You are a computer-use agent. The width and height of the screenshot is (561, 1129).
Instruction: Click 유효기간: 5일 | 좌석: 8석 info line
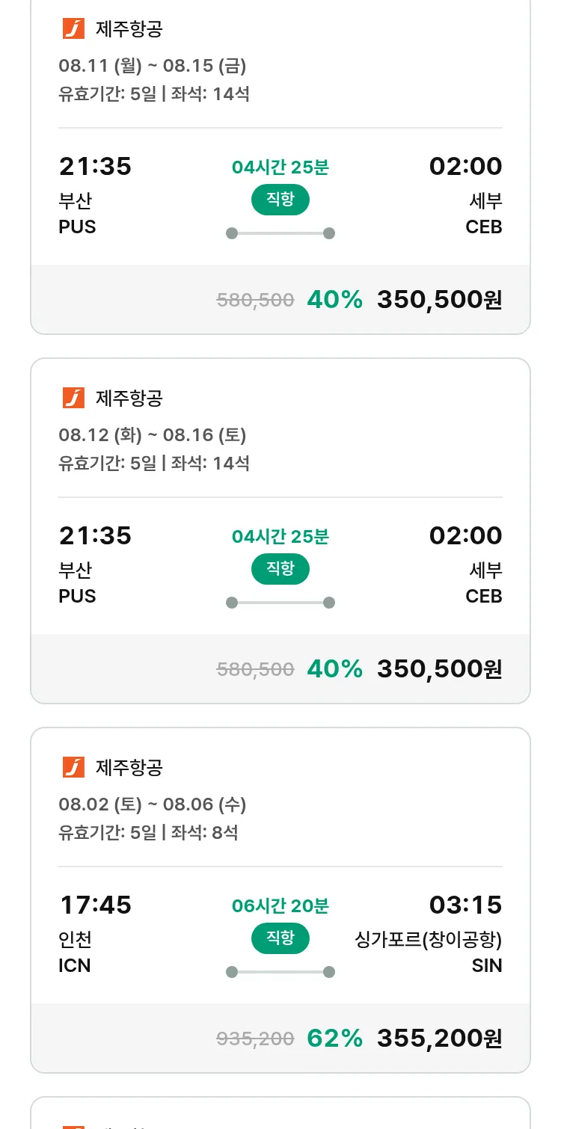148,832
